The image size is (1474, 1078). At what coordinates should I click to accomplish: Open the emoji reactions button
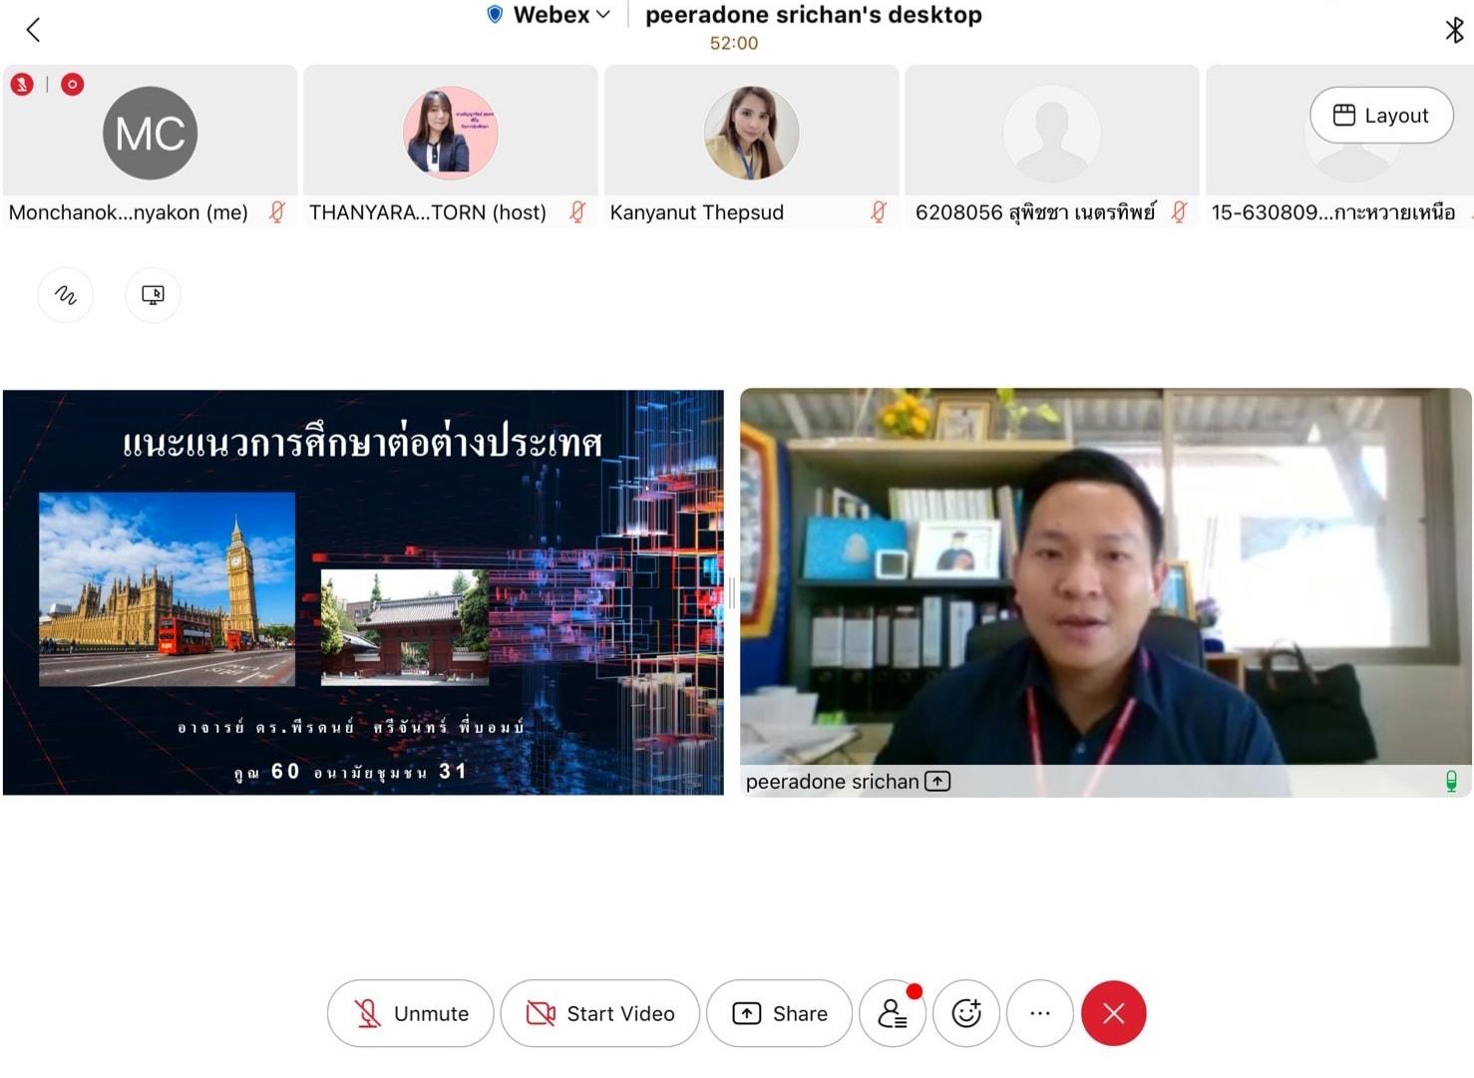966,1013
